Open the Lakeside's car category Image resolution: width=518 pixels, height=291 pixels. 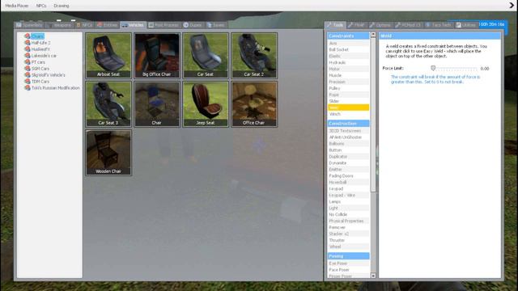click(44, 56)
